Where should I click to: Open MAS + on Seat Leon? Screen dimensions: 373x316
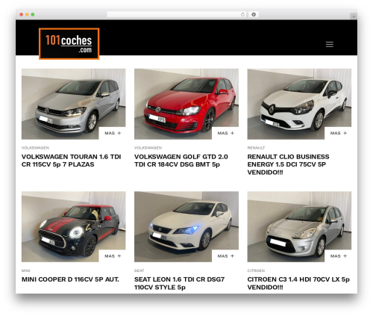(x=225, y=256)
